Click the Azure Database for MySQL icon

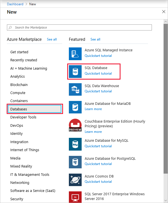[75, 144]
